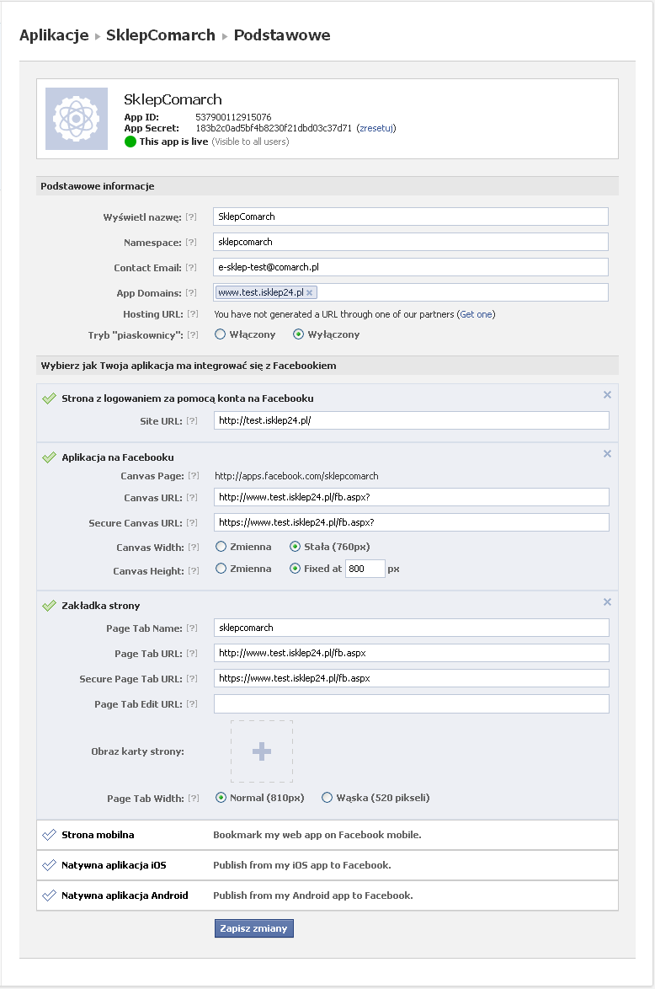The height and width of the screenshot is (989, 655).
Task: Open help for Wyświetl nazwę field
Action: coord(191,217)
